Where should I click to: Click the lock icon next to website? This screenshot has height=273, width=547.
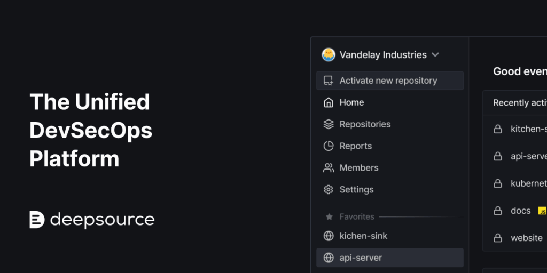point(497,238)
